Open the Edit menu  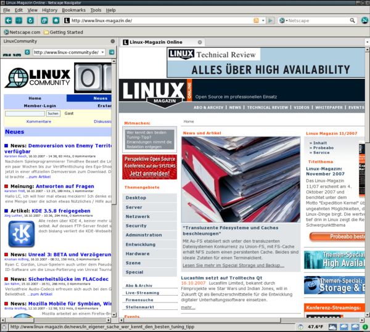pos(18,10)
